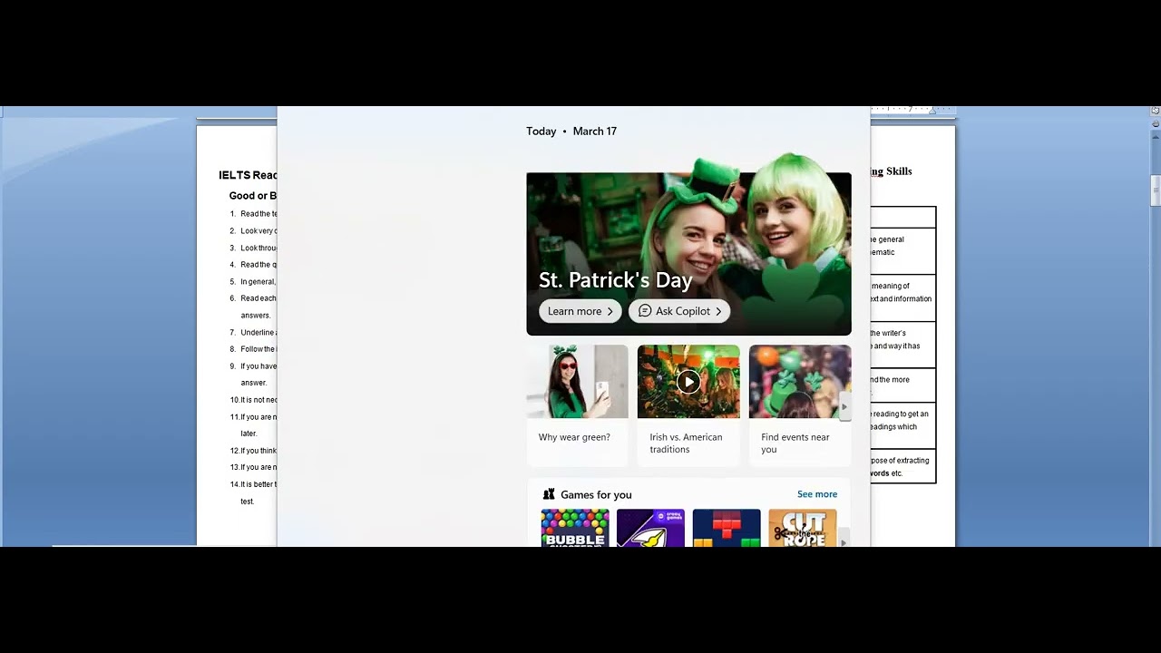
Task: Play the Irish vs. American traditions video
Action: pos(688,382)
